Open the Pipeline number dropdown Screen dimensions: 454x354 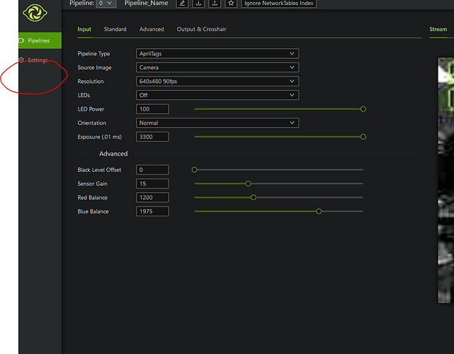(106, 3)
